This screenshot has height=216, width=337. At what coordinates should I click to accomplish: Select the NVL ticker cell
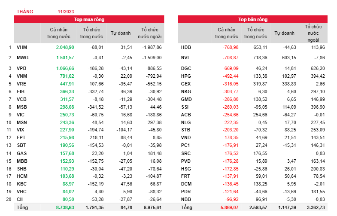pyautogui.click(x=185, y=58)
